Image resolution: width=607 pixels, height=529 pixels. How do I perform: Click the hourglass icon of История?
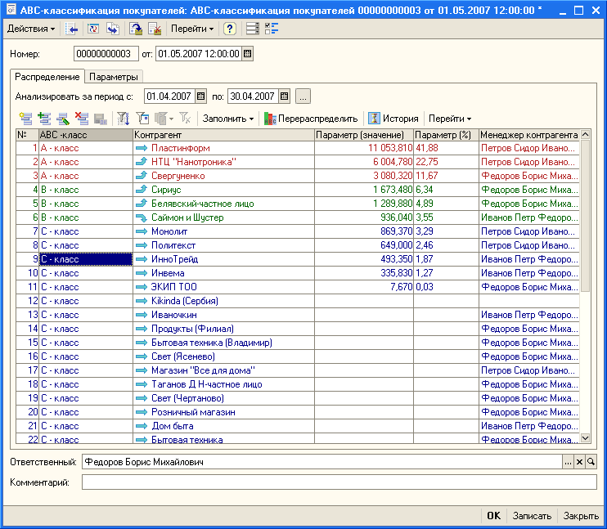(374, 119)
